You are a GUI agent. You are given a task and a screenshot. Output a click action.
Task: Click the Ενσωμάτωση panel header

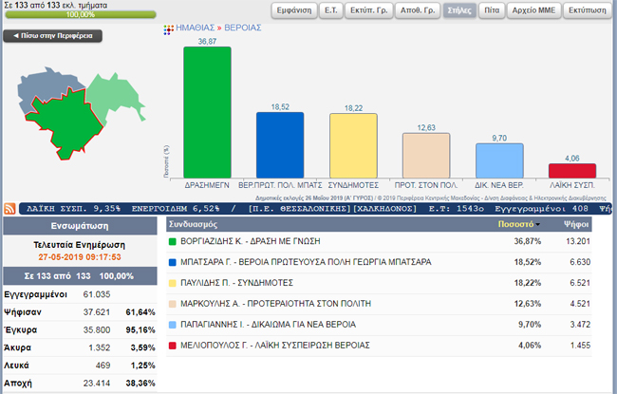click(x=77, y=227)
